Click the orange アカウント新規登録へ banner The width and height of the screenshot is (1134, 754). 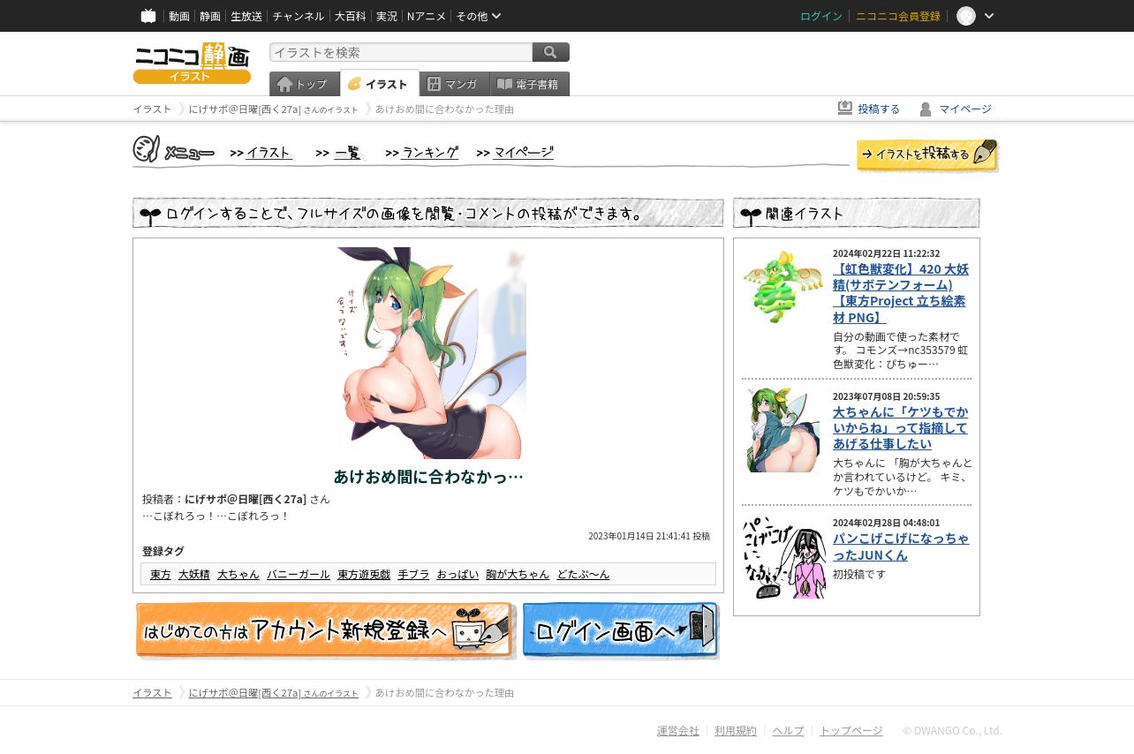point(325,630)
